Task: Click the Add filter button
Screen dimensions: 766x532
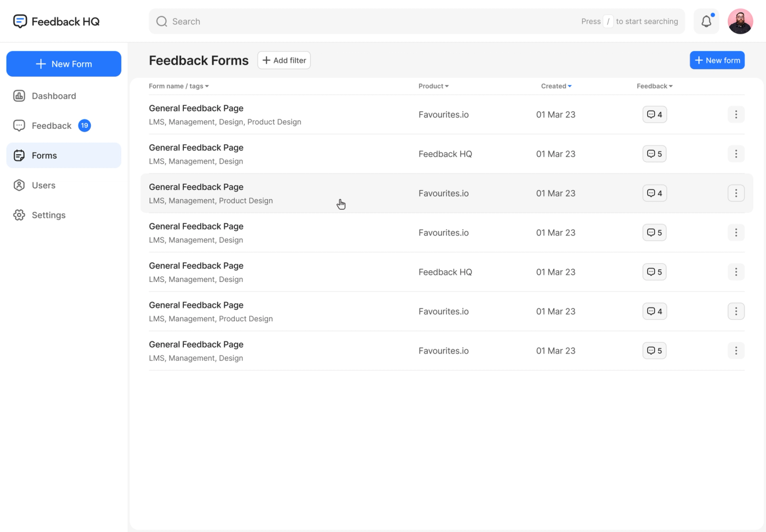Action: (x=284, y=60)
